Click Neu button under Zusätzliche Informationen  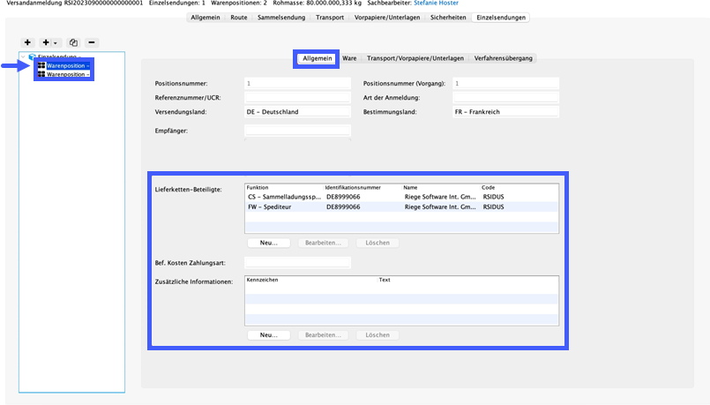[268, 335]
